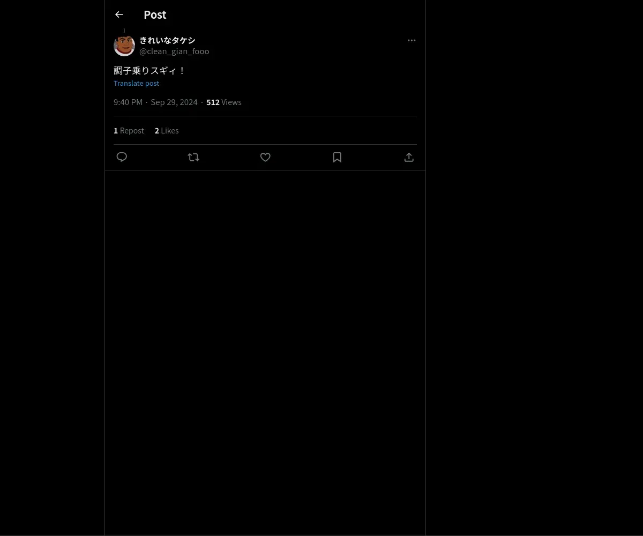Viewport: 643px width, 536px height.
Task: Click the empty area below the action icons
Action: (265, 348)
